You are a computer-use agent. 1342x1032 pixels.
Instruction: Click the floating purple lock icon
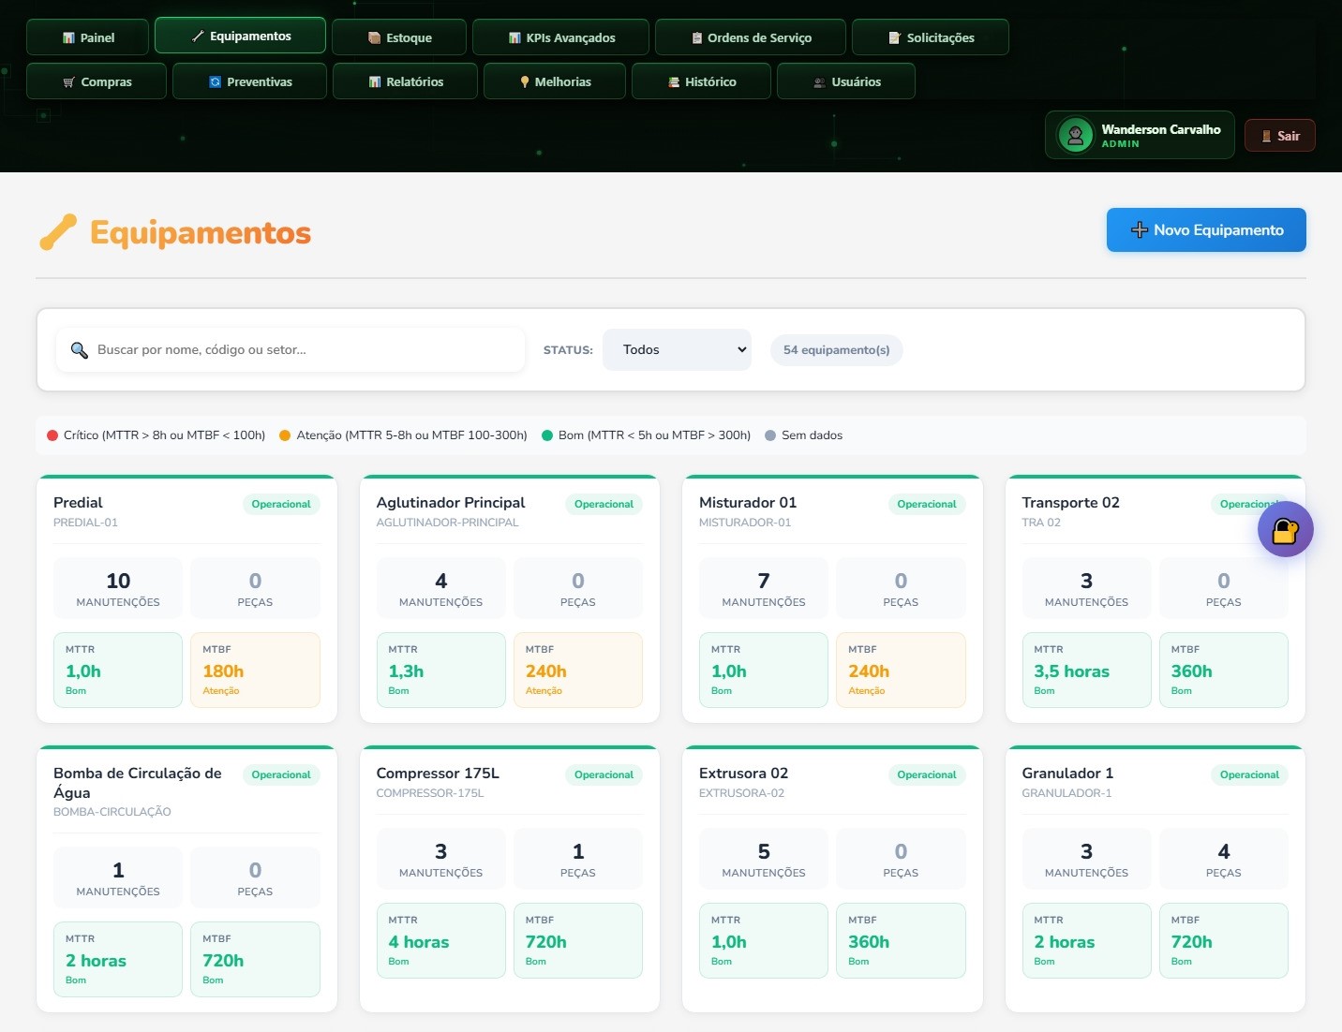[x=1285, y=530]
